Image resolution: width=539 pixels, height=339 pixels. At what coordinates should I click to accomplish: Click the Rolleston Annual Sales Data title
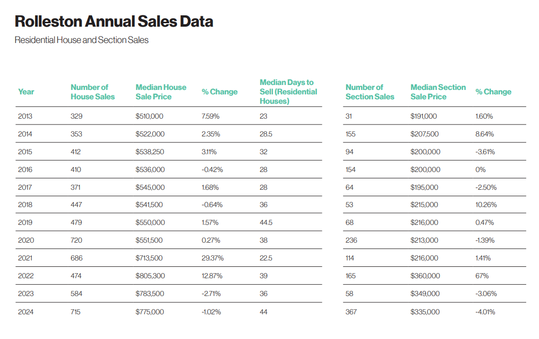point(114,22)
